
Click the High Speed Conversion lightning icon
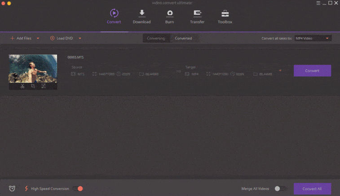click(x=26, y=188)
